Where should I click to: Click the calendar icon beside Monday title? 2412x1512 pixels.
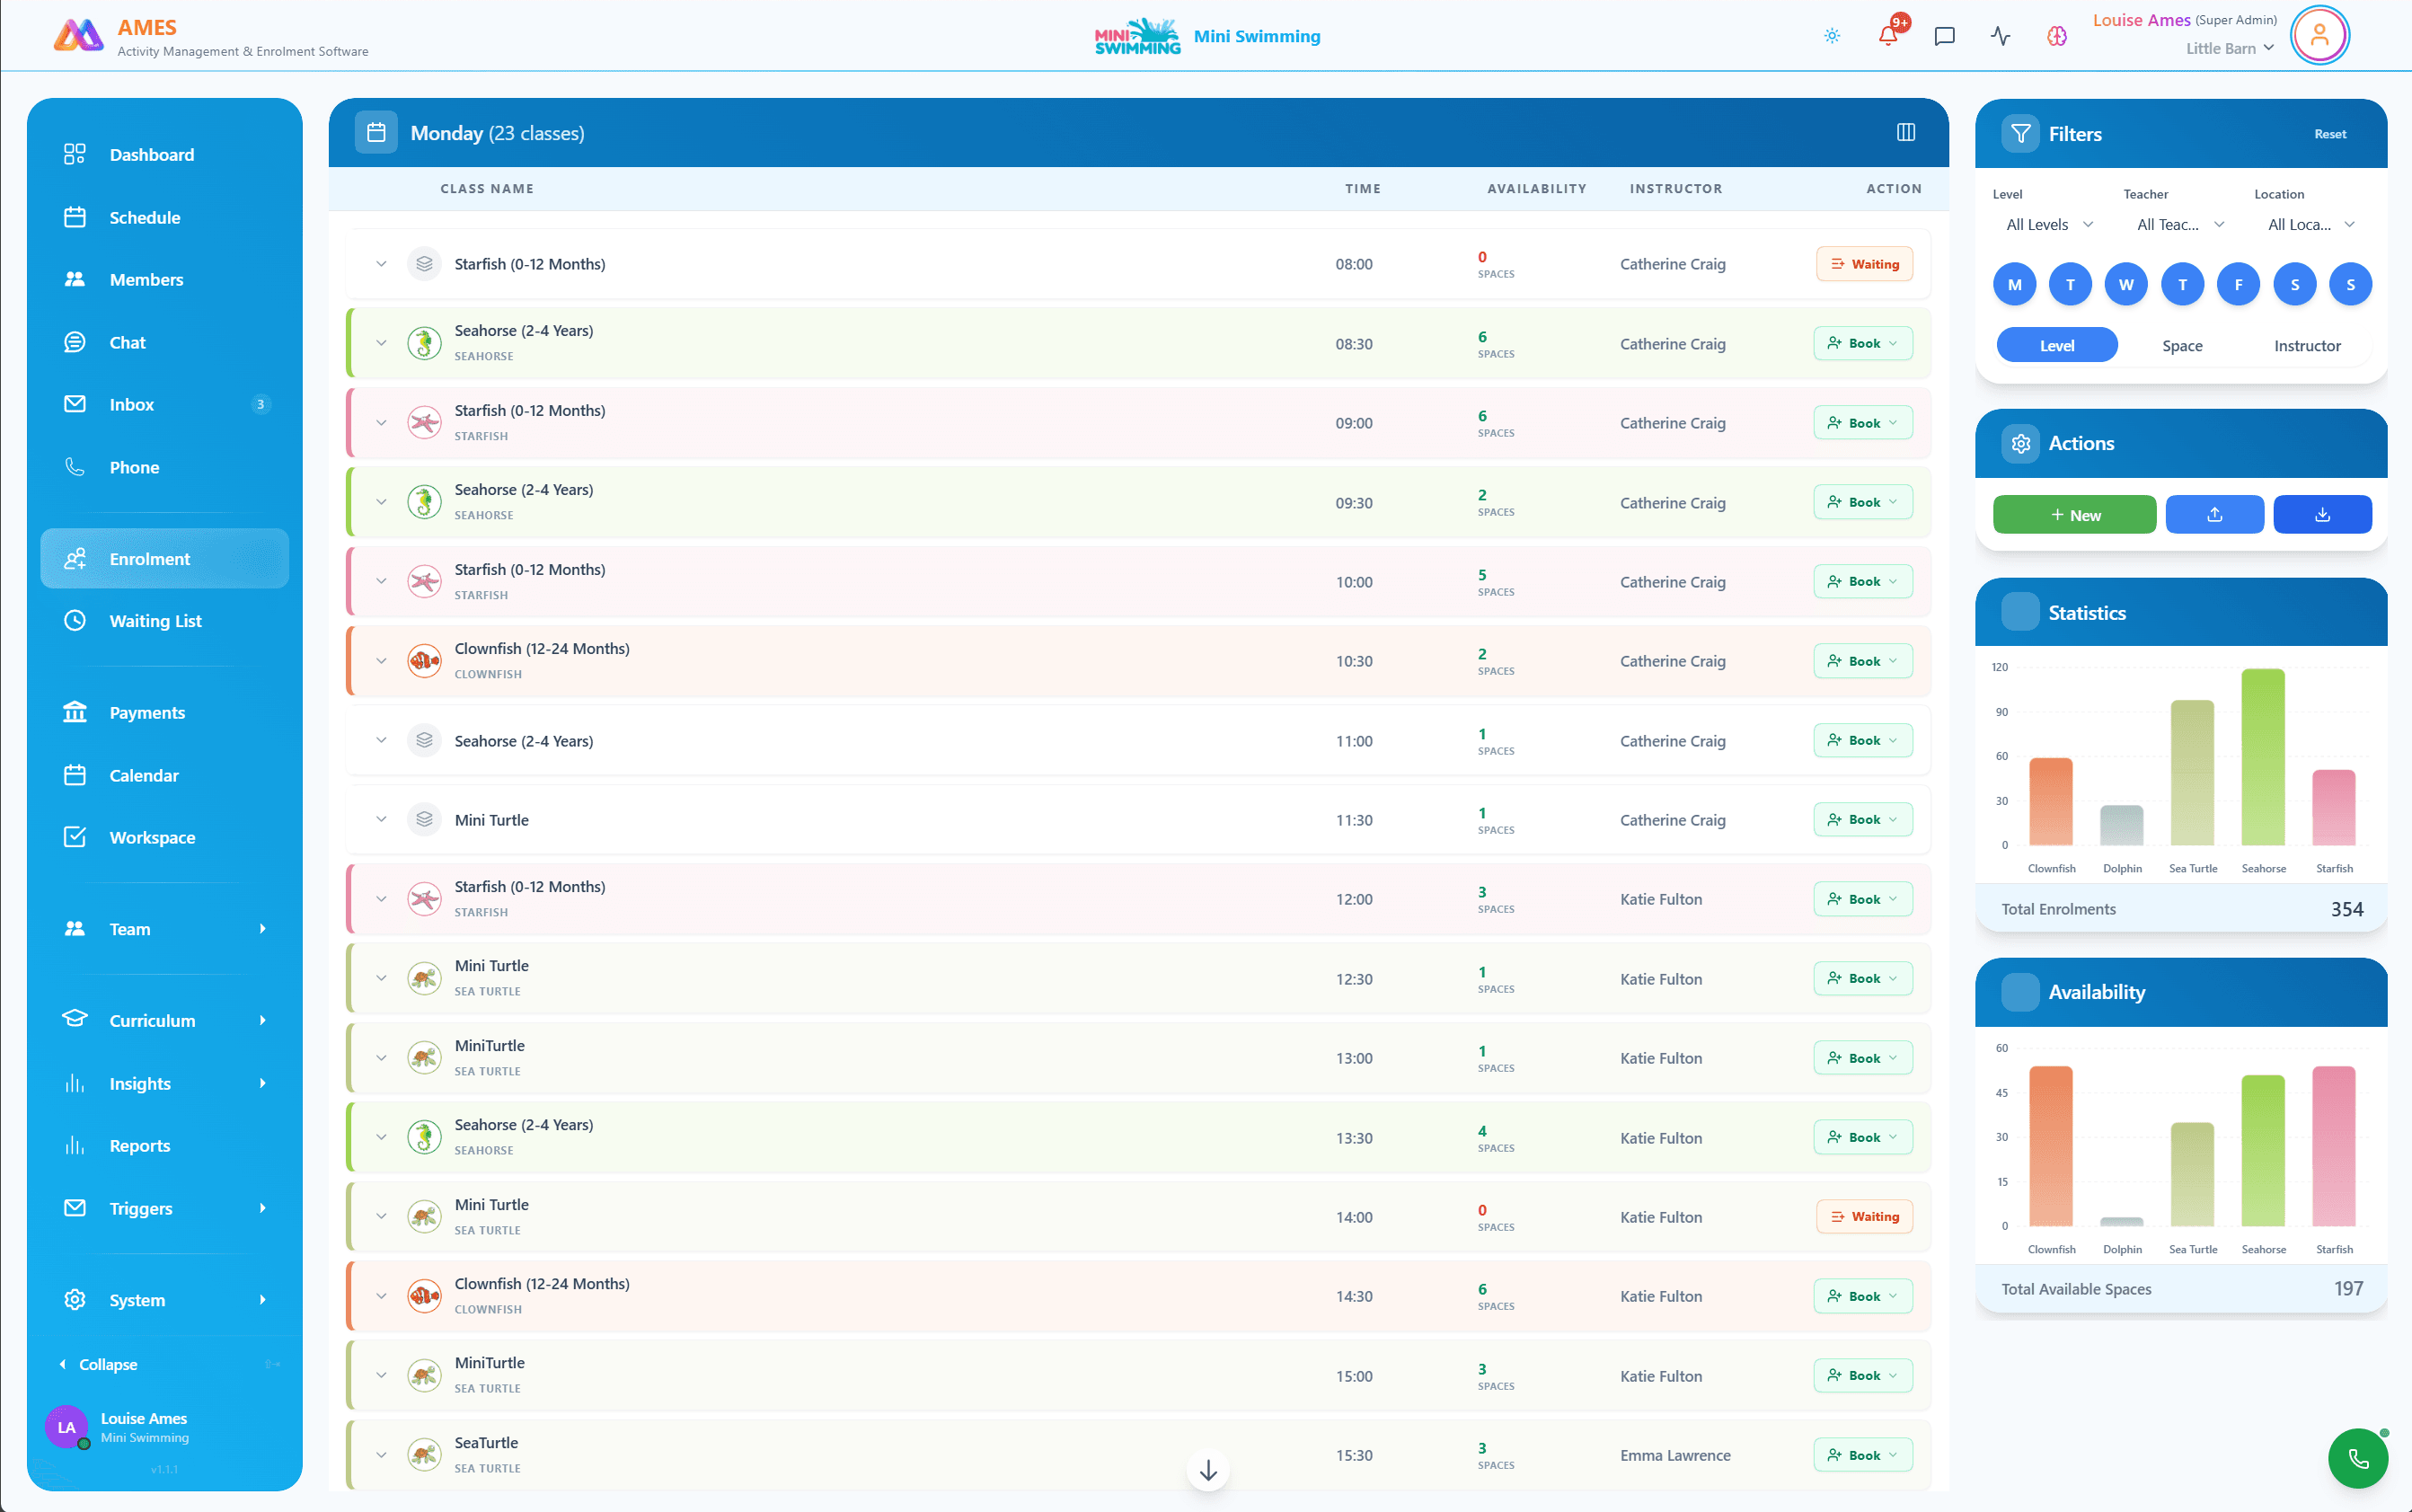376,132
